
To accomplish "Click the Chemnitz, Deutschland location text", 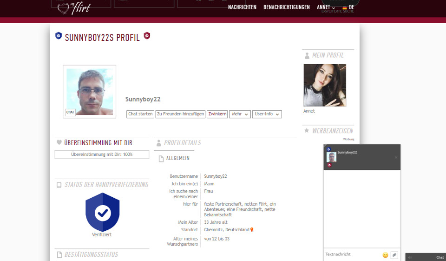I will click(226, 230).
